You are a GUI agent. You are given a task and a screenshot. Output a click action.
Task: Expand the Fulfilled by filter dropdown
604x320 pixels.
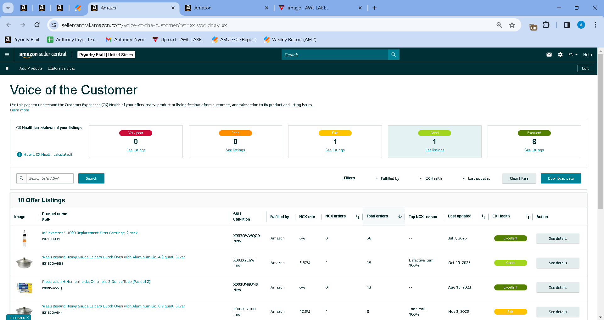(387, 178)
